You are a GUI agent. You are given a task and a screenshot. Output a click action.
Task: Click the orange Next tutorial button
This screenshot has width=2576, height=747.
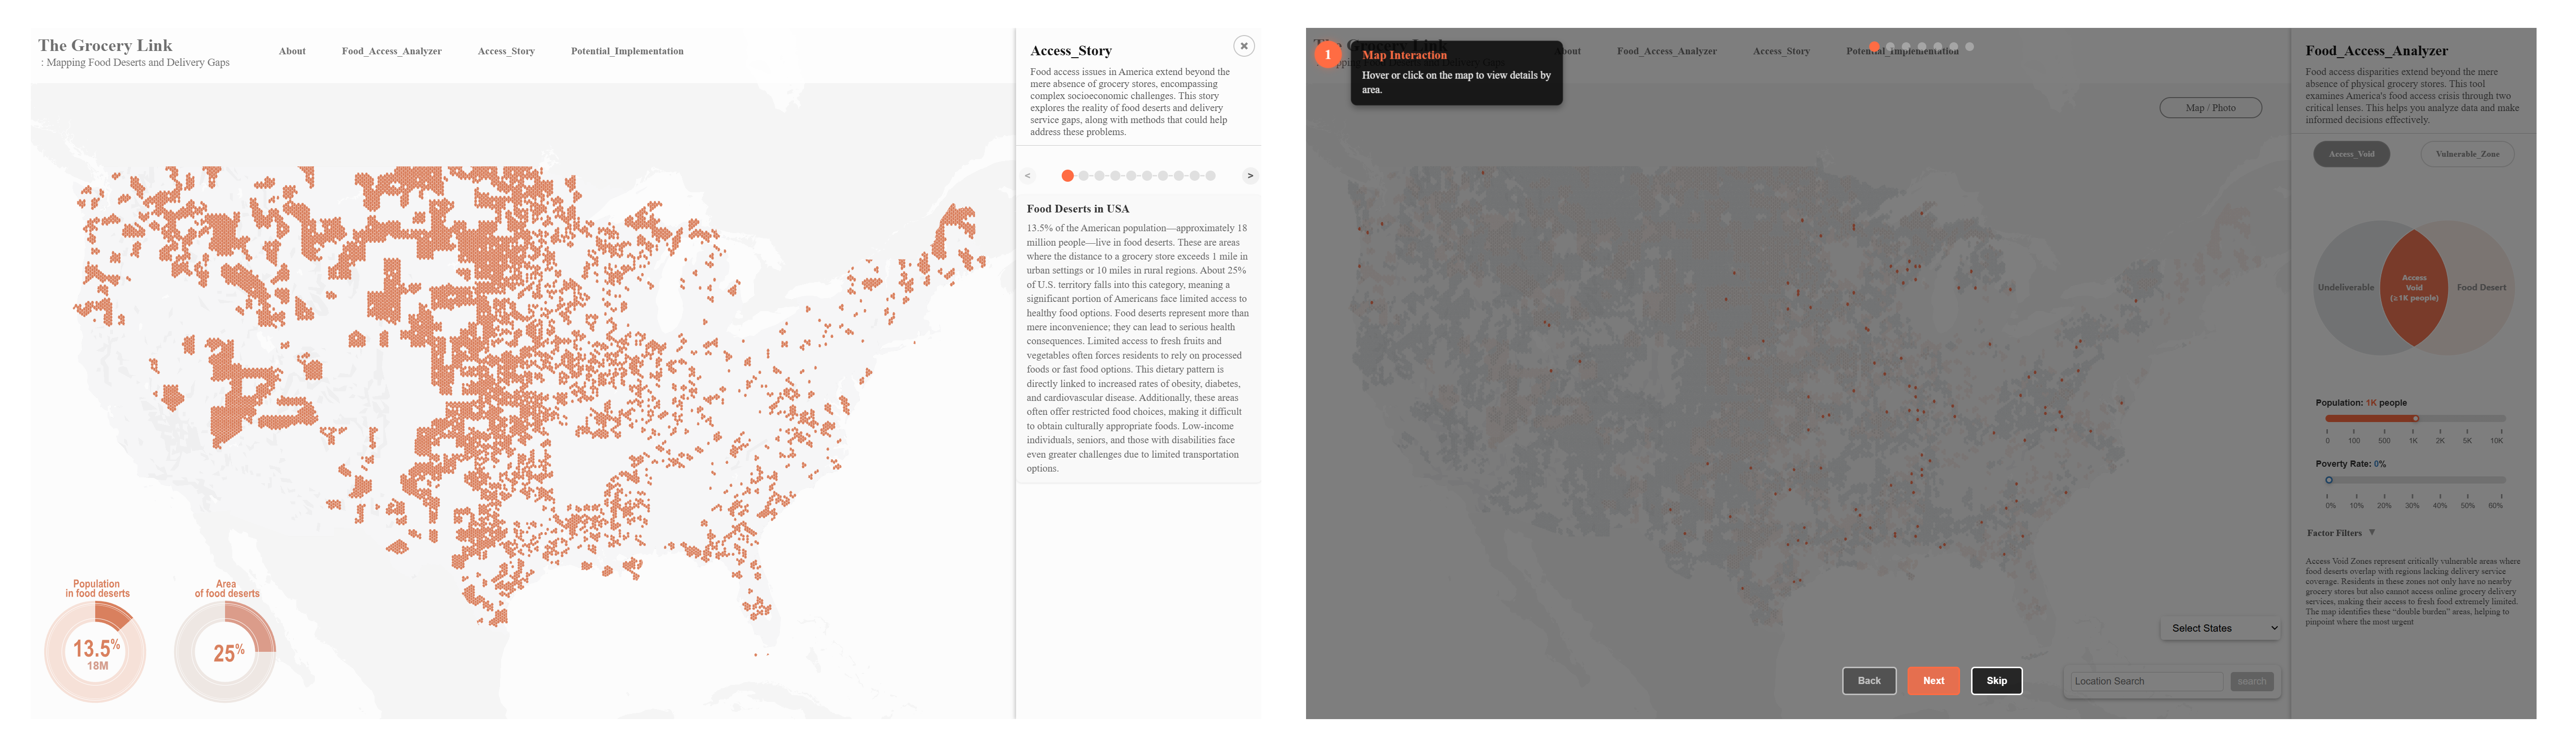(1933, 681)
